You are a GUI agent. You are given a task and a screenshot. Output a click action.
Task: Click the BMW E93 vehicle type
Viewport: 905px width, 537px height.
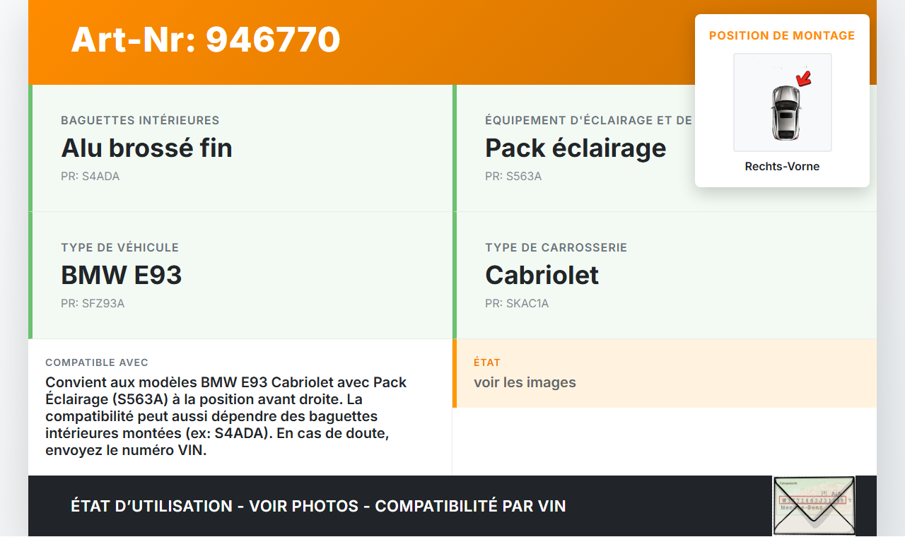click(x=122, y=275)
